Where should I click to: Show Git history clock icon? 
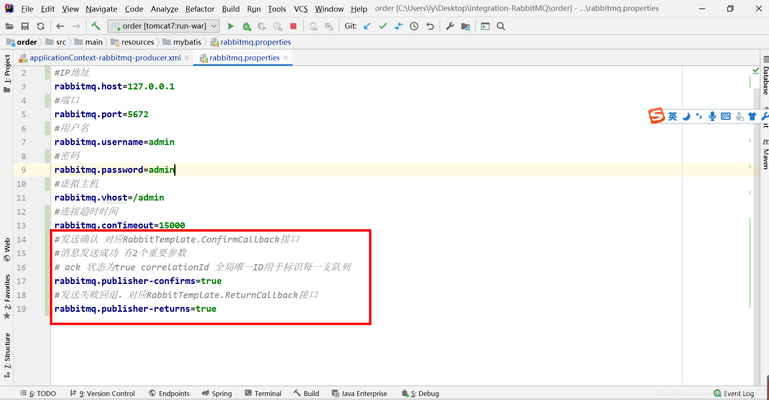pyautogui.click(x=414, y=26)
